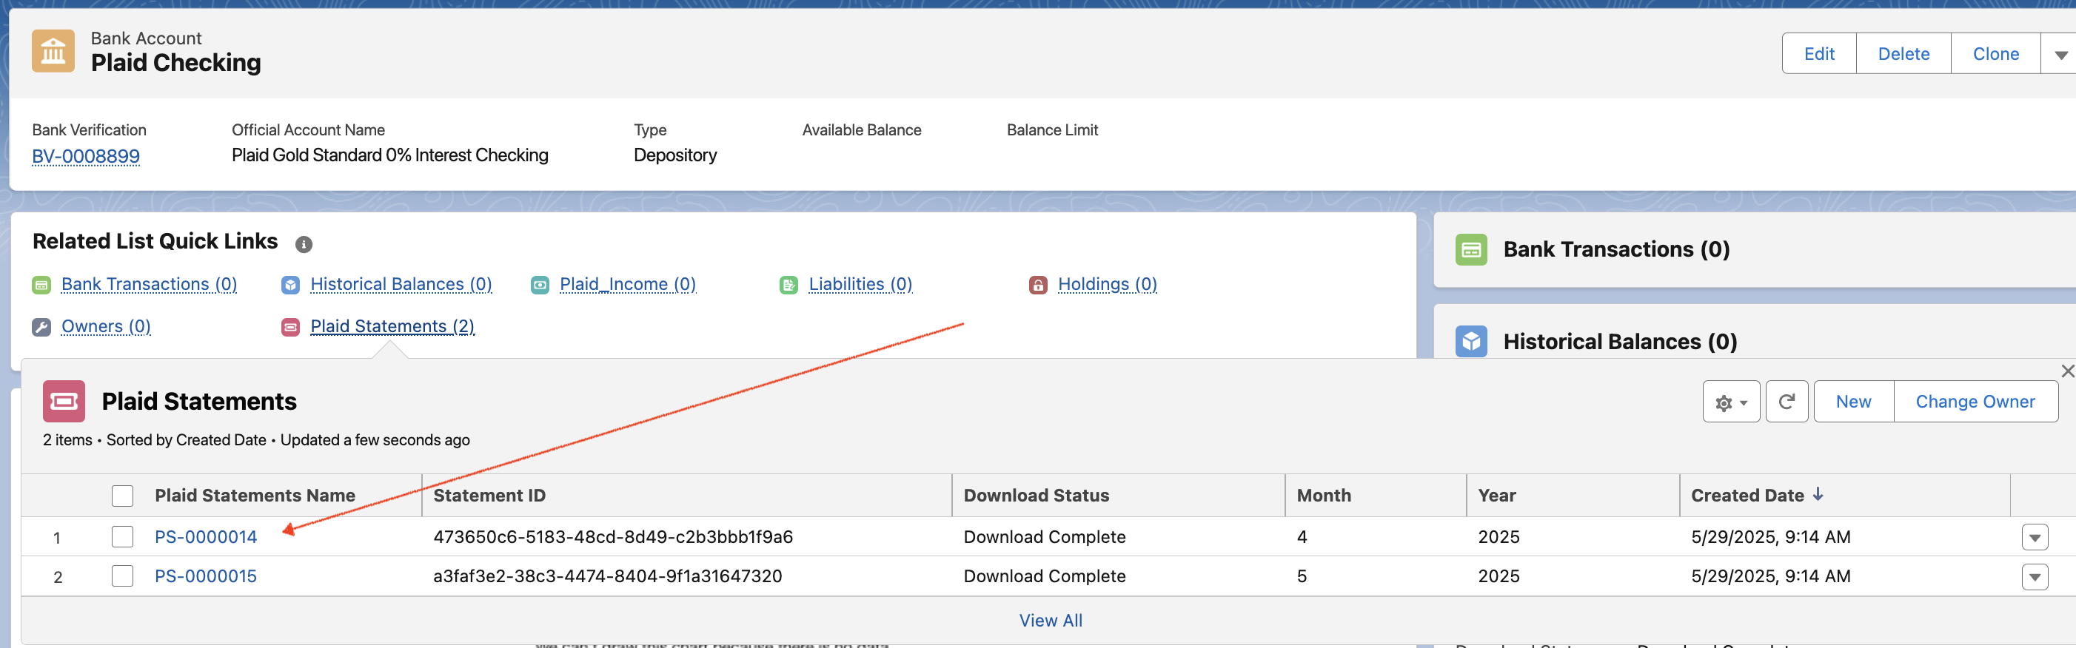Click the Edit button
Viewport: 2076px width, 648px height.
coord(1819,54)
